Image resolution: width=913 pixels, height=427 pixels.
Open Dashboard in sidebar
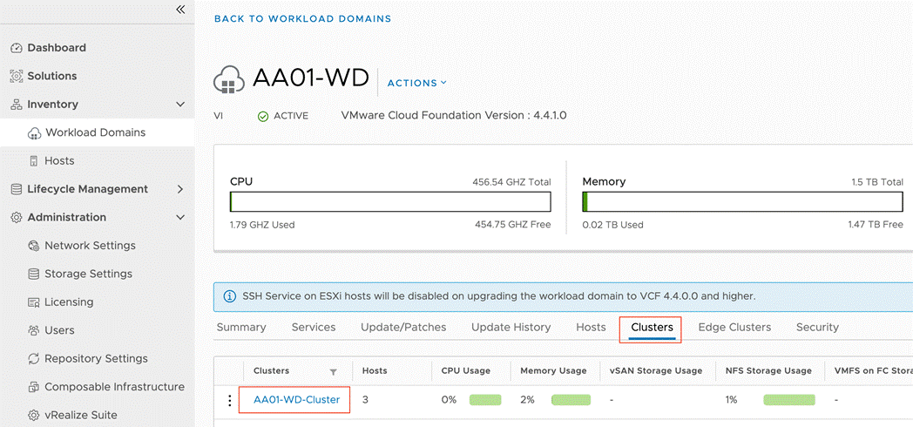pos(57,48)
